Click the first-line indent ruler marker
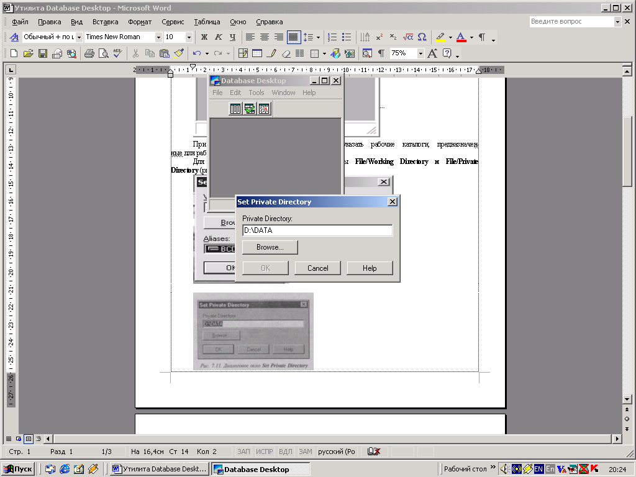 (x=193, y=66)
